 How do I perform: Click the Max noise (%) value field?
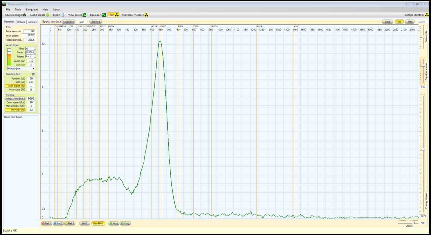(x=31, y=90)
